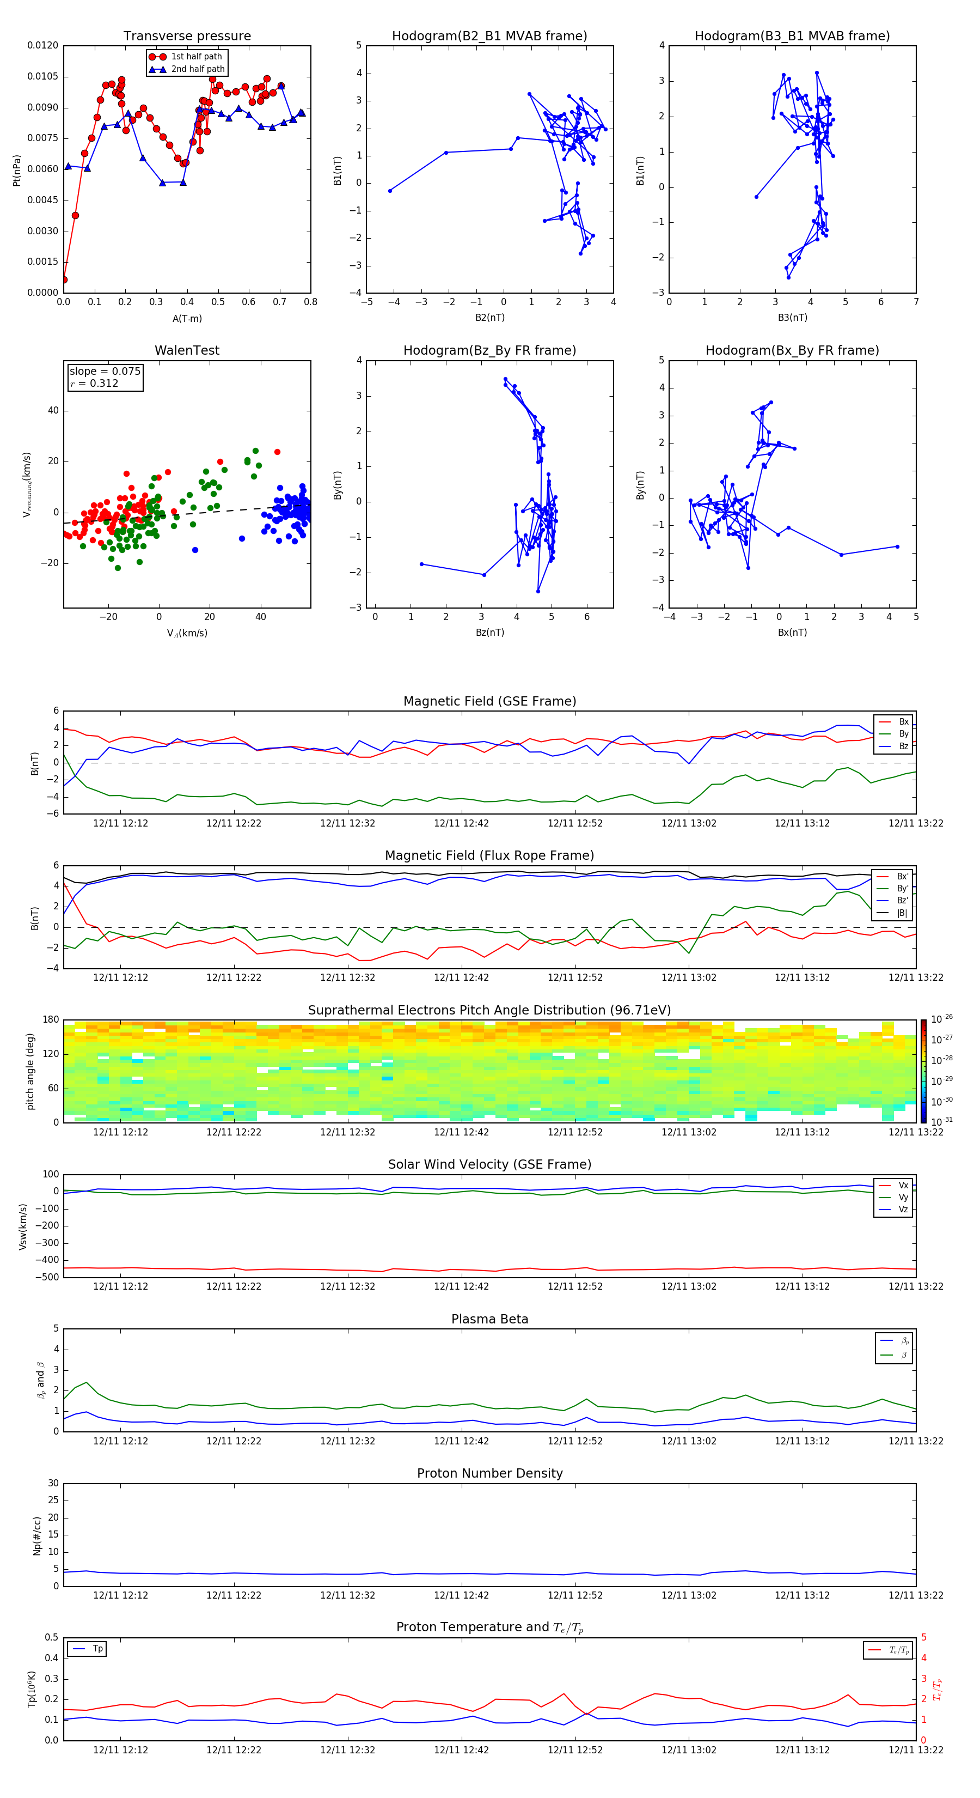The height and width of the screenshot is (1798, 980).
Task: Click the 'slope = 0.075' annotation
Action: [105, 372]
